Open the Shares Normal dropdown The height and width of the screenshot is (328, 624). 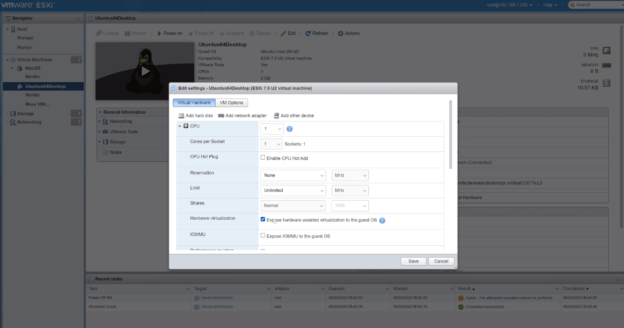293,206
